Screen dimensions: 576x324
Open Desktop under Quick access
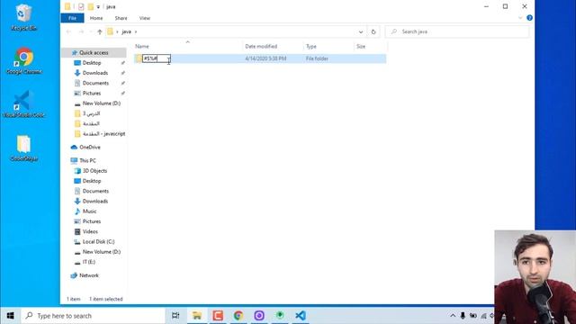pyautogui.click(x=92, y=63)
